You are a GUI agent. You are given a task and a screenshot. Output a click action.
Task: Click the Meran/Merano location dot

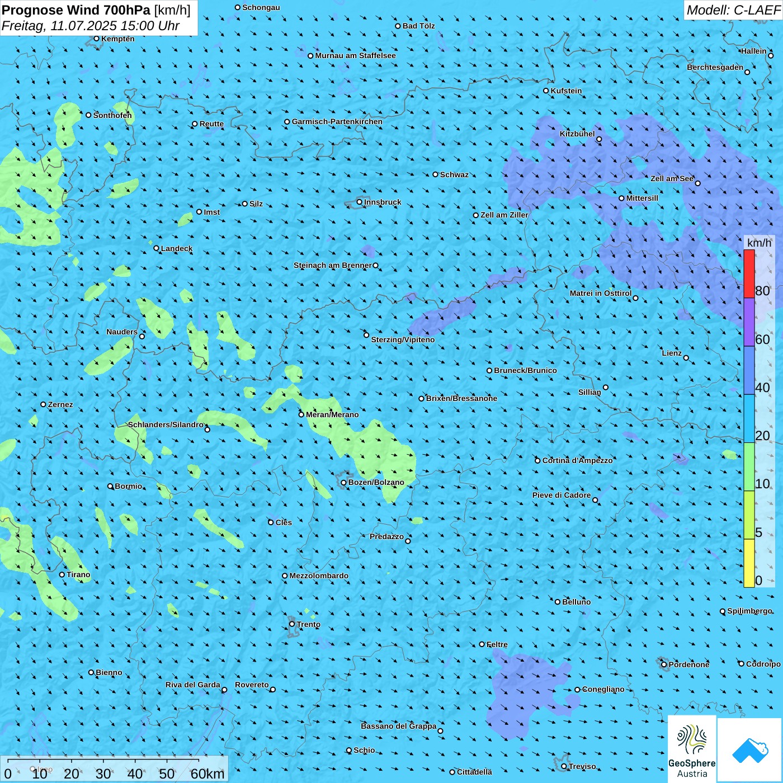coord(301,414)
